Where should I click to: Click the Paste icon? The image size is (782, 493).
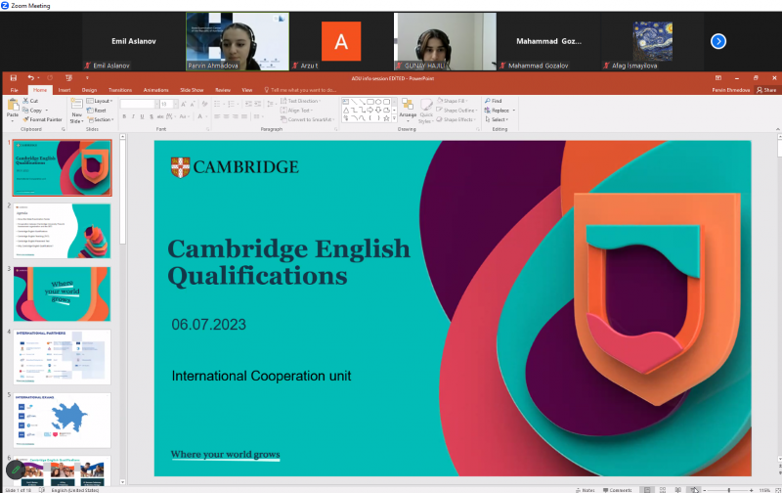coord(13,105)
